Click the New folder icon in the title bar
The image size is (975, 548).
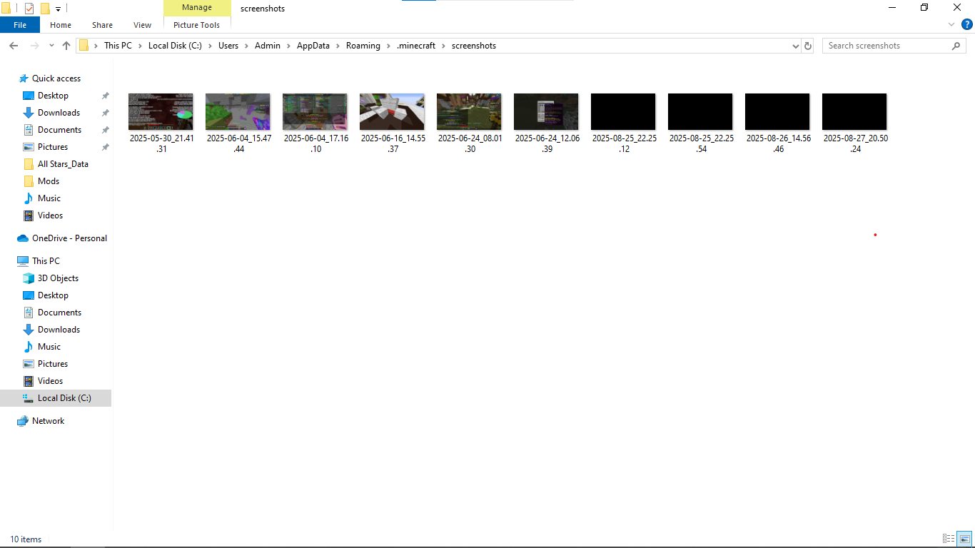(45, 9)
